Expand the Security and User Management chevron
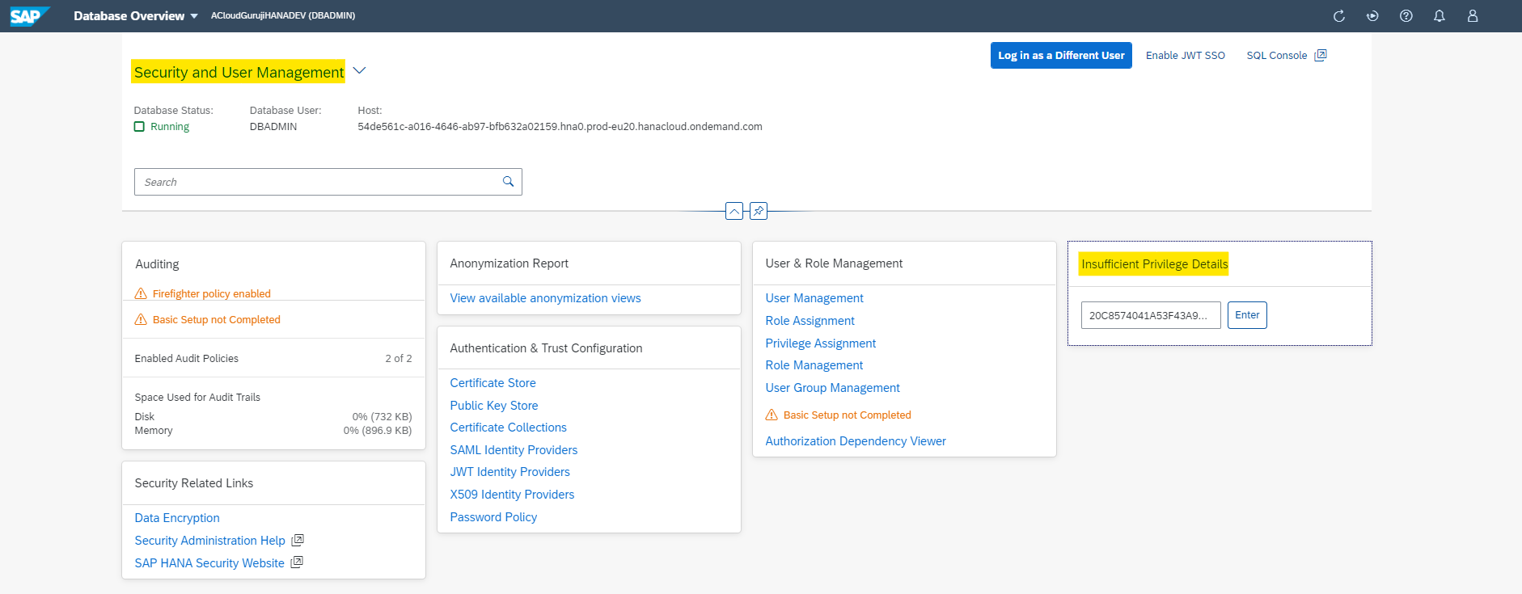Viewport: 1522px width, 594px height. click(x=360, y=71)
